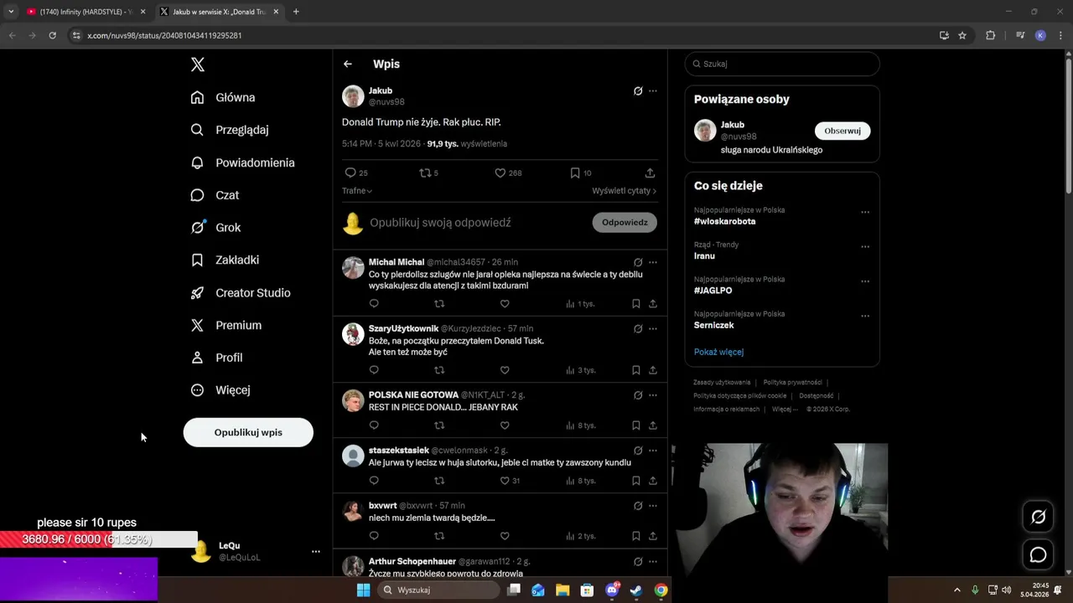Bookmark page with star icon

tap(962, 35)
